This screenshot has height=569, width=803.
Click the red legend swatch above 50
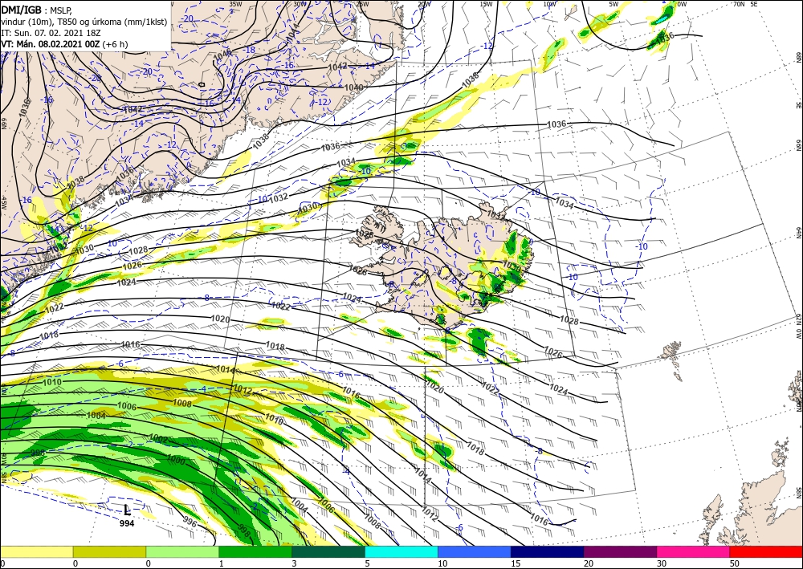766,551
